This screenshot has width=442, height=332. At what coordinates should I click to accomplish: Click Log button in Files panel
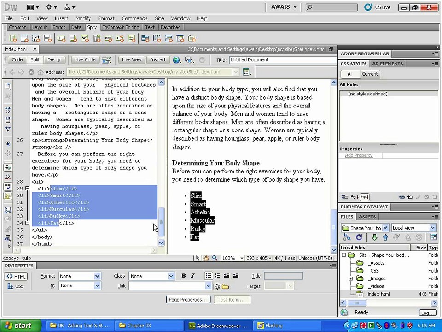point(428,313)
